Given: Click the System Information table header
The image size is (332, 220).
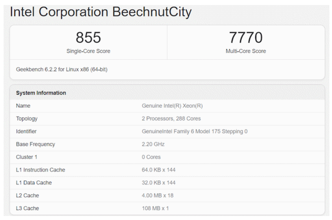Looking at the screenshot, I should coord(41,93).
